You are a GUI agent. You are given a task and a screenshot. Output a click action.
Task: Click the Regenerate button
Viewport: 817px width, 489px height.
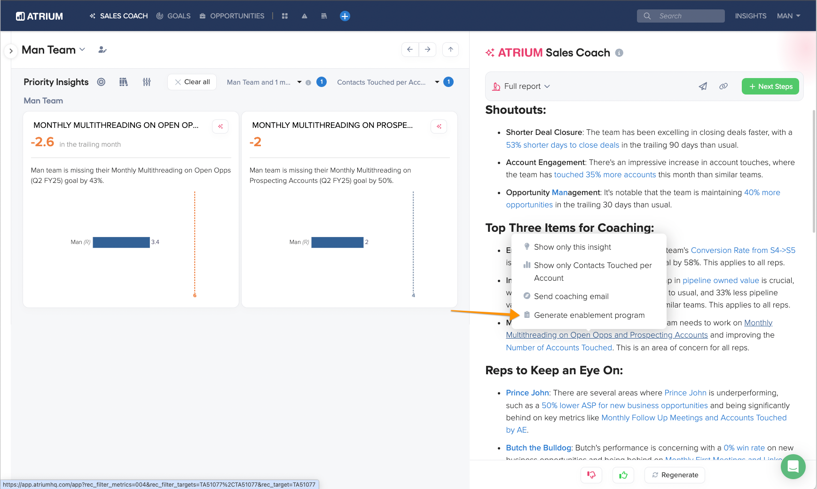coord(675,475)
